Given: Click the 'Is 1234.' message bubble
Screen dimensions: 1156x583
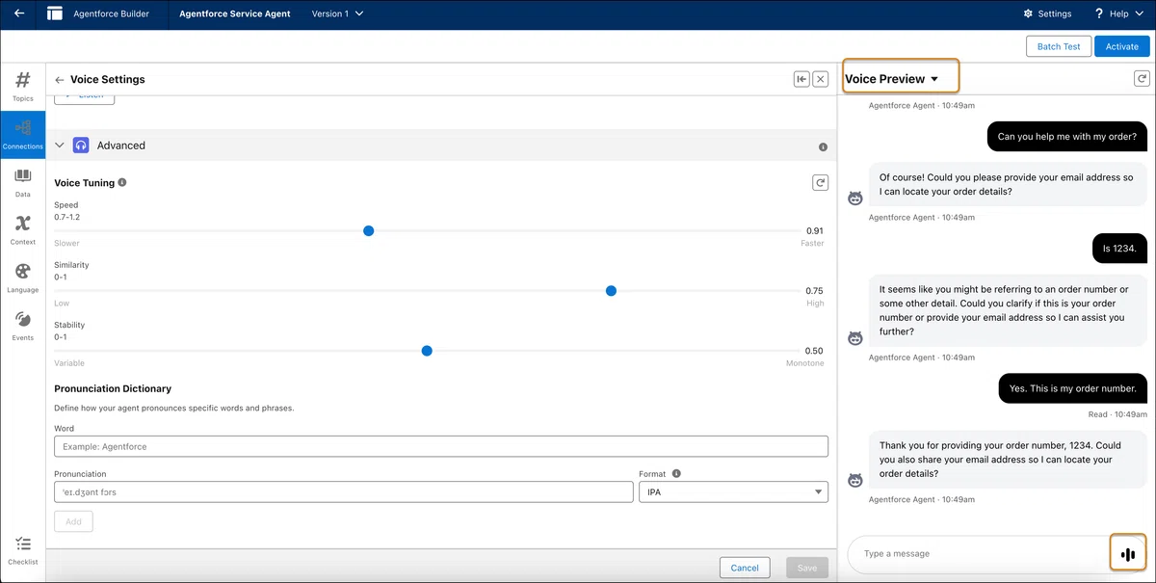Looking at the screenshot, I should (1120, 249).
